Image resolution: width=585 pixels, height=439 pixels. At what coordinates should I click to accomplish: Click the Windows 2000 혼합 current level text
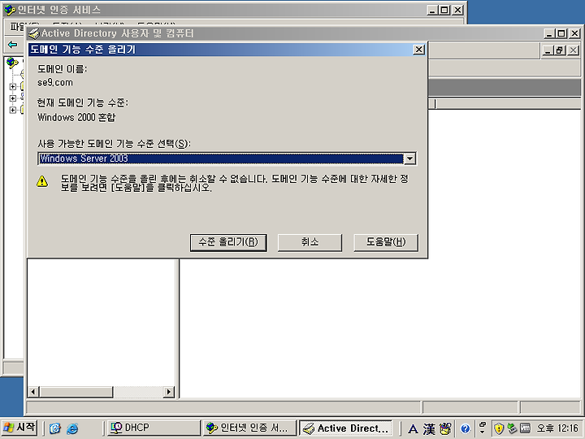tap(76, 117)
